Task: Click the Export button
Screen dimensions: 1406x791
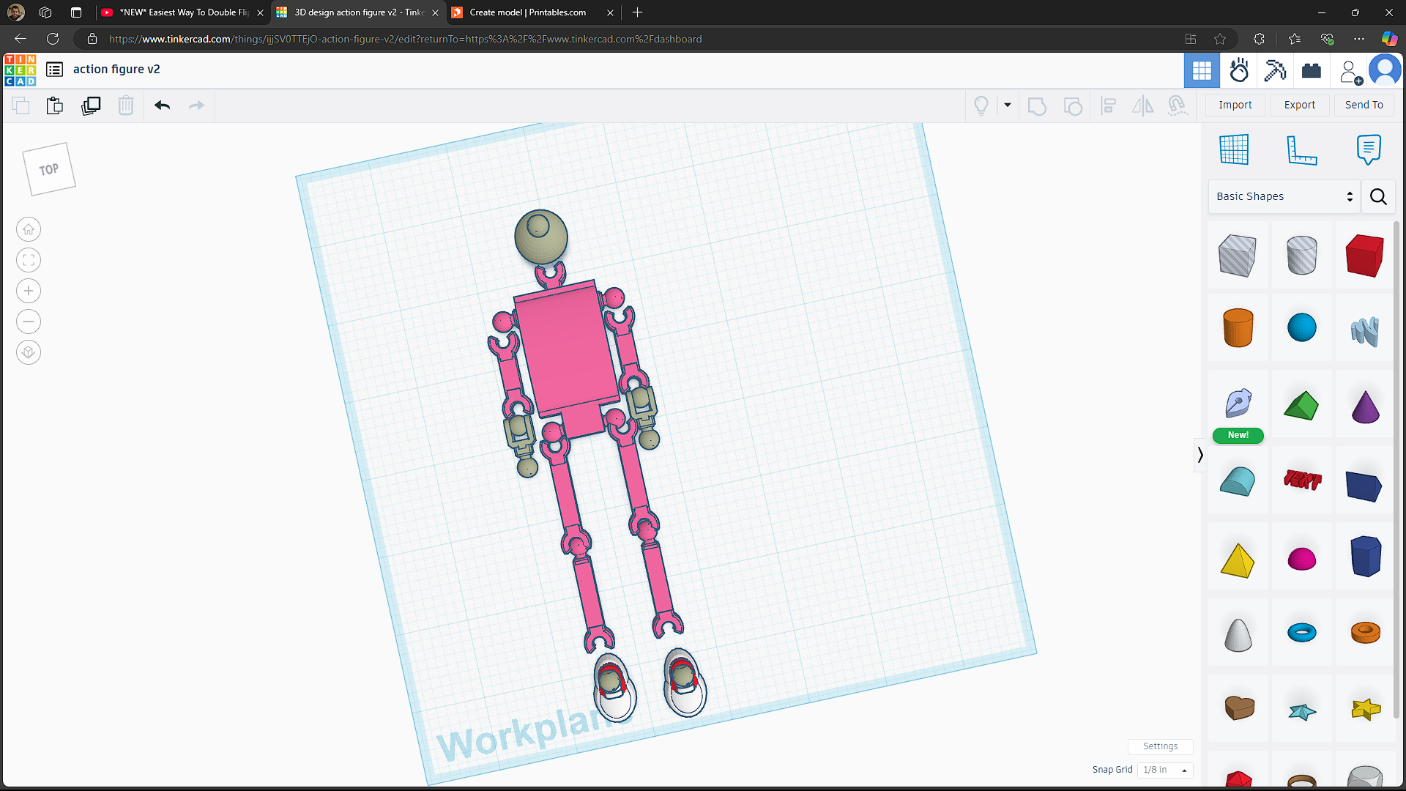Action: pos(1299,105)
